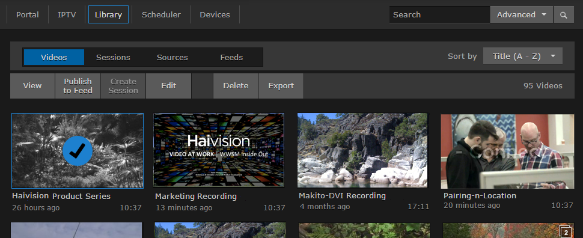Select the Pairing-n-Location video thumbnail
This screenshot has height=238, width=583.
(x=507, y=151)
